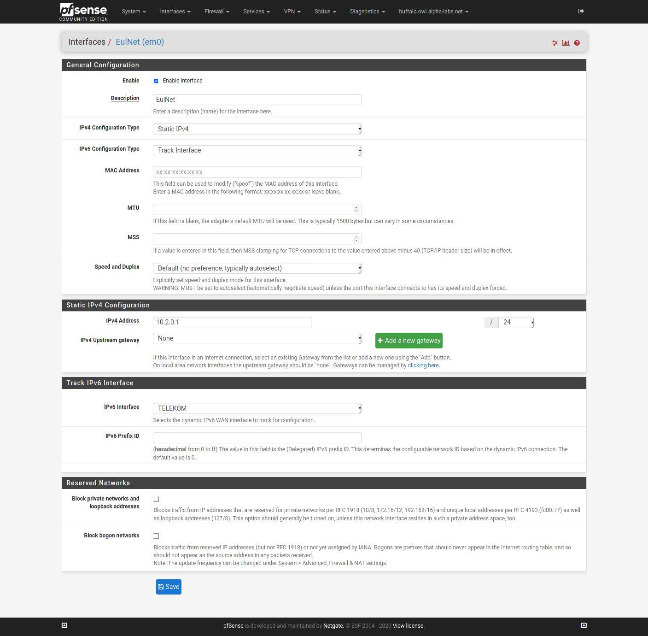
Task: Open the Status menu
Action: (326, 12)
